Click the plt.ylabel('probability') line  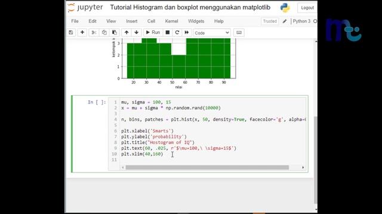154,137
